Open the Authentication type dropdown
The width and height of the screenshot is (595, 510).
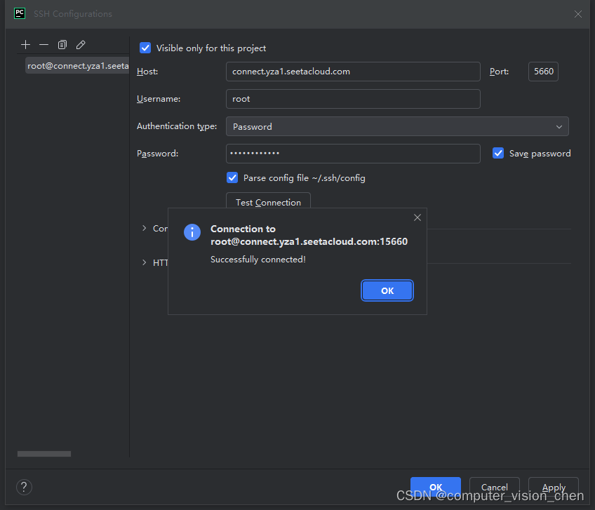click(397, 126)
